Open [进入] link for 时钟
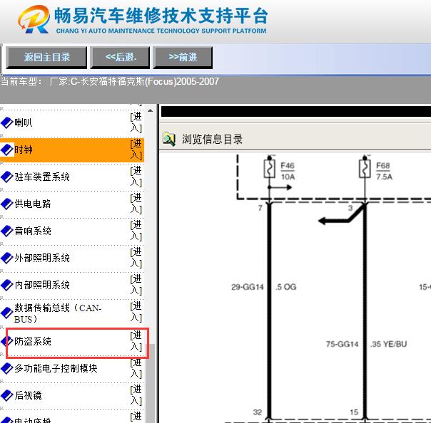 click(136, 150)
